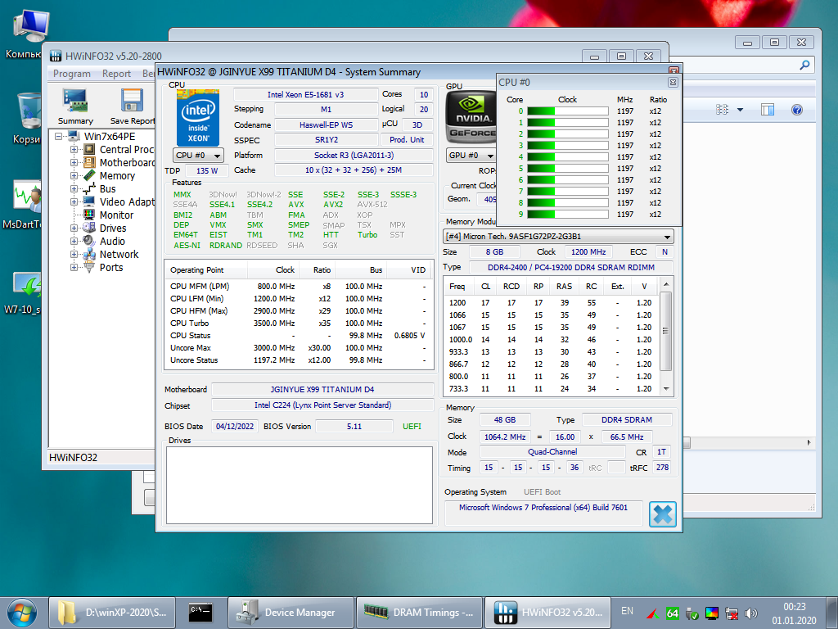Select the Drives tree icon

89,228
